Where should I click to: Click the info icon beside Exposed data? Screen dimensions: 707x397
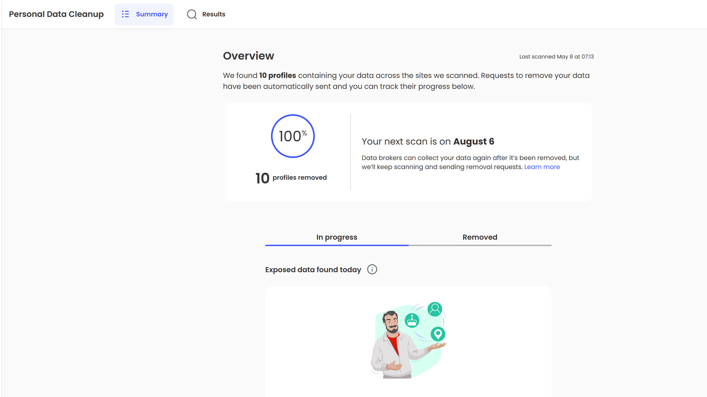click(372, 270)
